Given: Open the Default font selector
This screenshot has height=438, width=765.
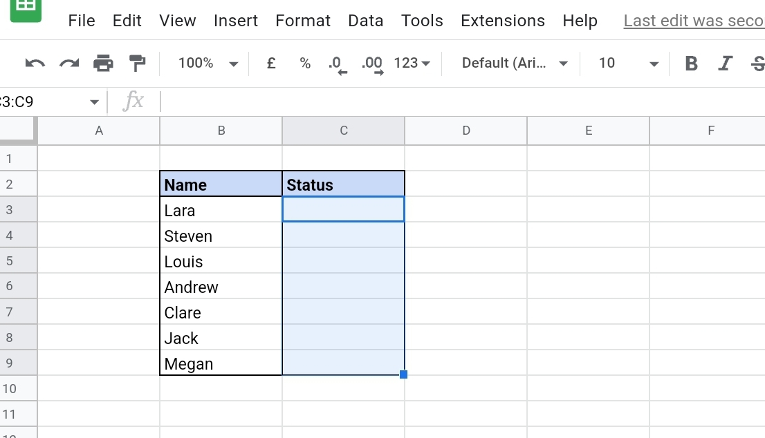Looking at the screenshot, I should point(512,63).
